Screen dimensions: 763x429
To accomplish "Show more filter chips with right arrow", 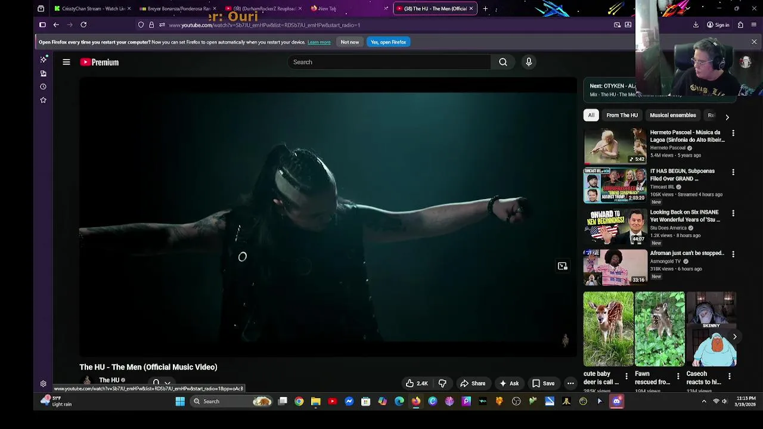I will click(x=727, y=117).
